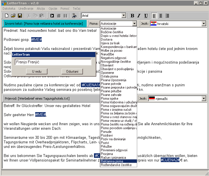Pick Račun i priznanica entry

tap(118, 158)
